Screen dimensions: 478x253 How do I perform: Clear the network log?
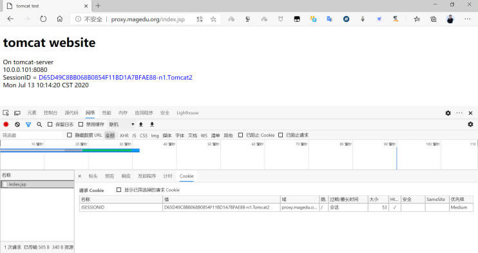pyautogui.click(x=17, y=124)
